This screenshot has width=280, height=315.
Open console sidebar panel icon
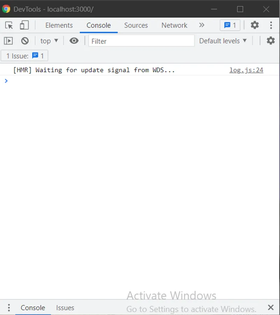pyautogui.click(x=8, y=41)
